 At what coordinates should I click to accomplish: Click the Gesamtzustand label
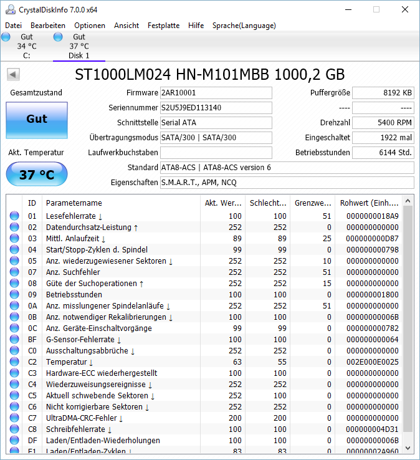click(36, 93)
